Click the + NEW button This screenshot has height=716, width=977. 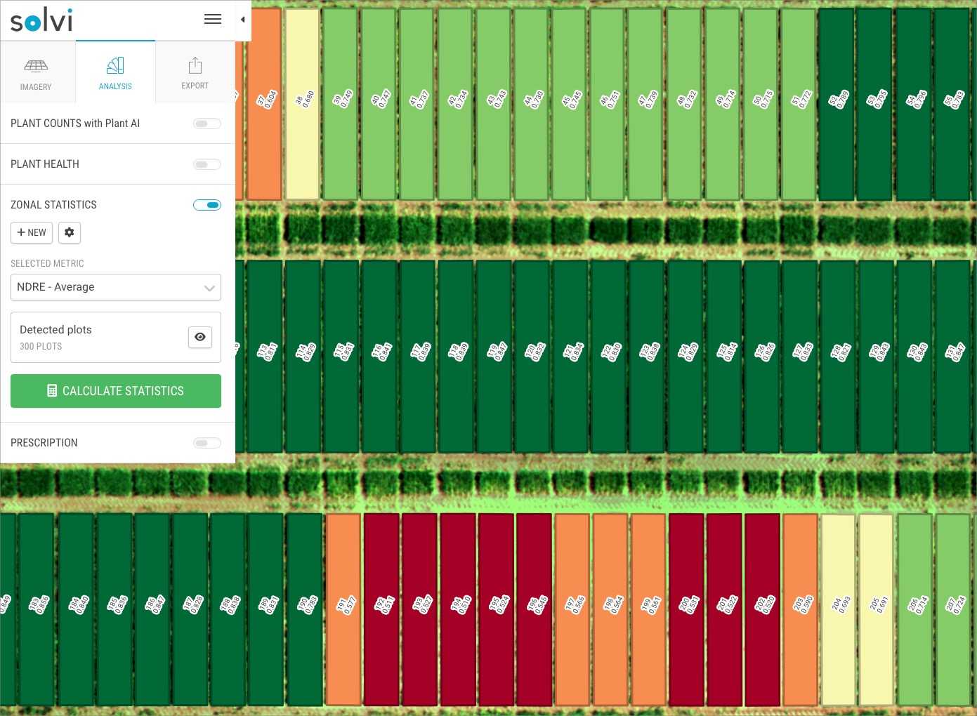[x=32, y=232]
